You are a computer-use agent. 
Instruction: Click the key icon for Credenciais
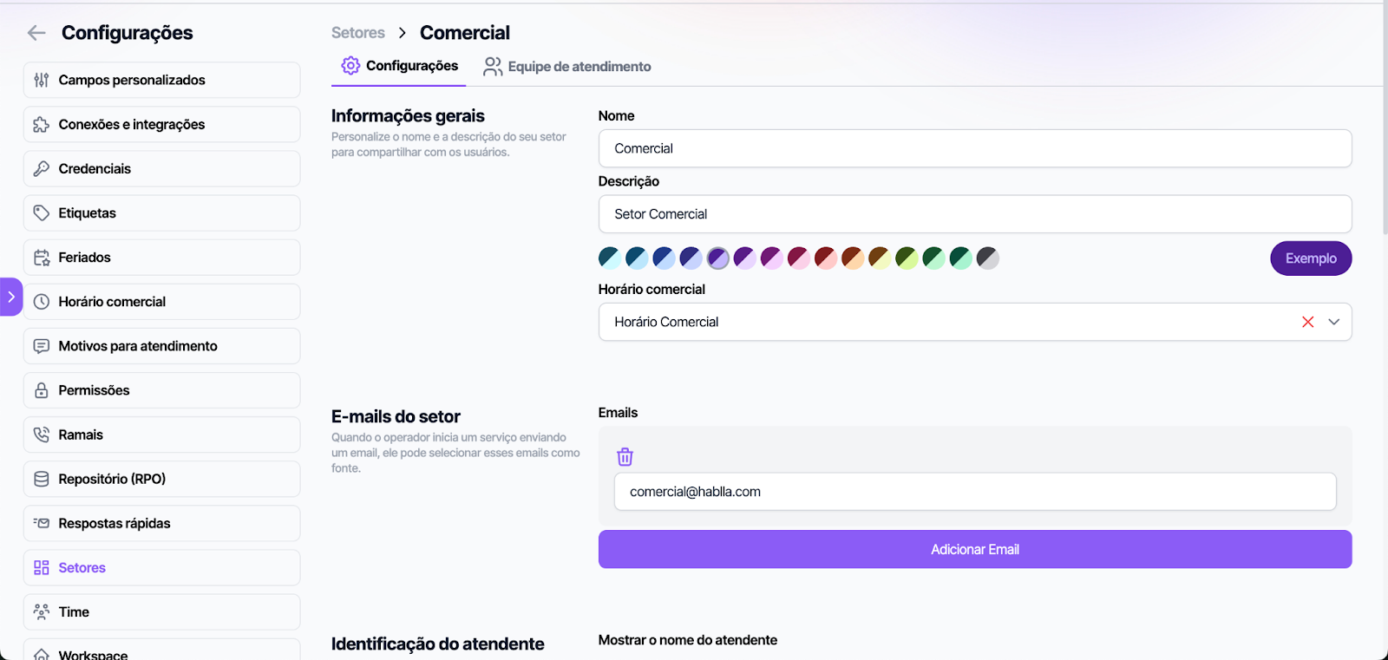(x=41, y=169)
